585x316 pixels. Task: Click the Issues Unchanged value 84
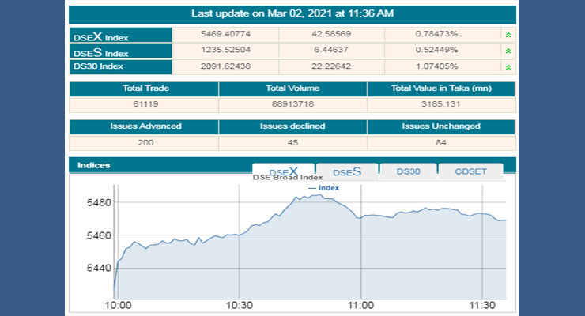click(441, 142)
